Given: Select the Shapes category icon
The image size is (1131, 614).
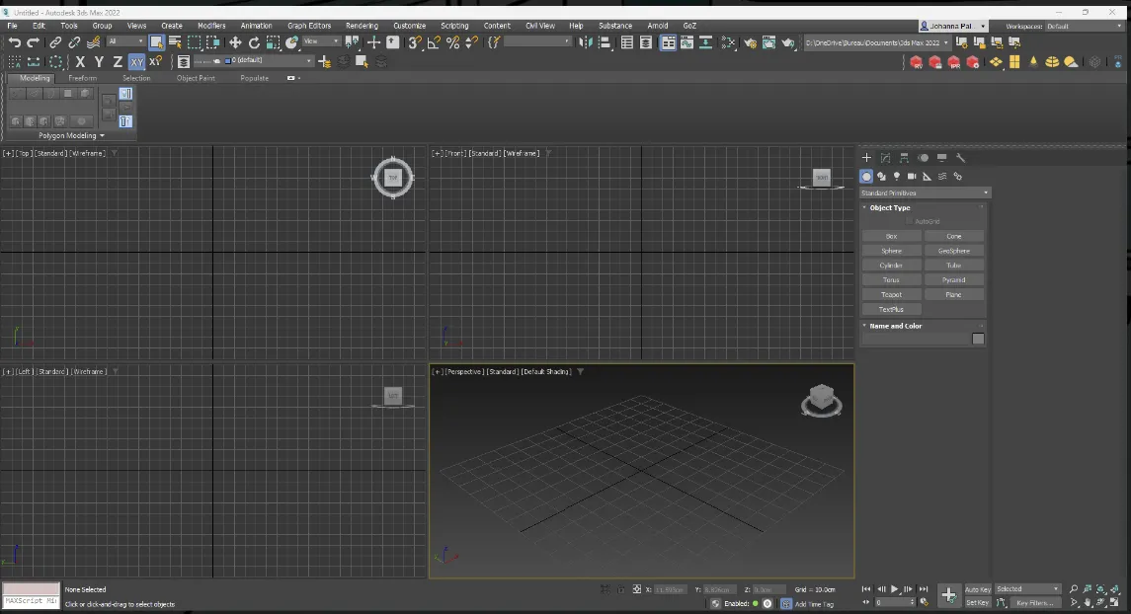Looking at the screenshot, I should tap(881, 176).
